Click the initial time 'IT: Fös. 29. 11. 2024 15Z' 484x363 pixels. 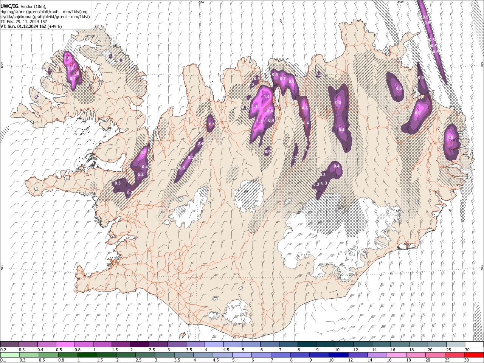pyautogui.click(x=24, y=22)
